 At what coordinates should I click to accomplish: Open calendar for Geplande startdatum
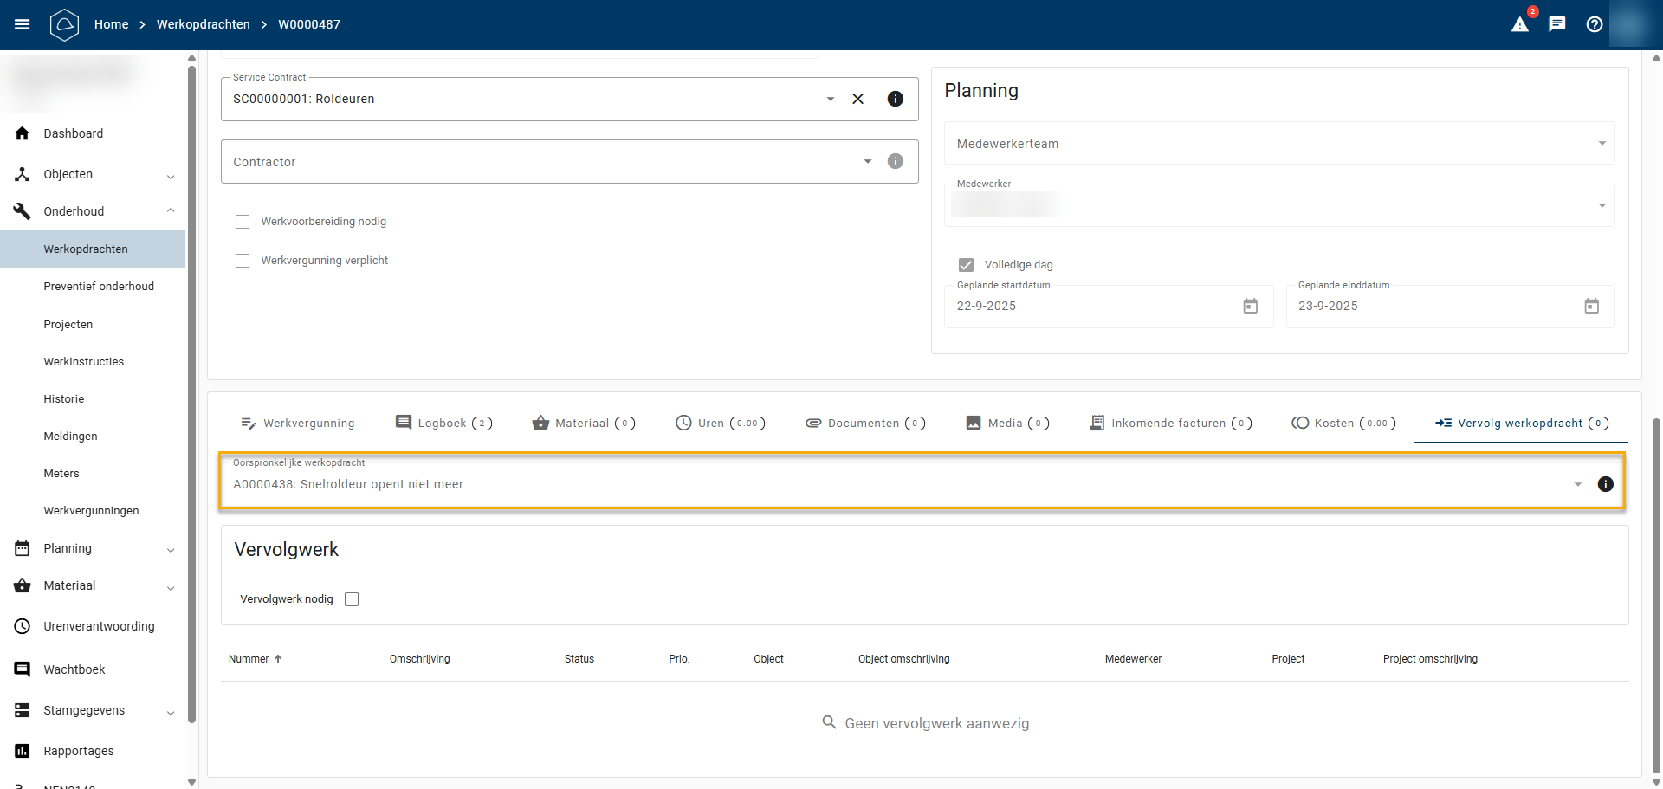1250,306
